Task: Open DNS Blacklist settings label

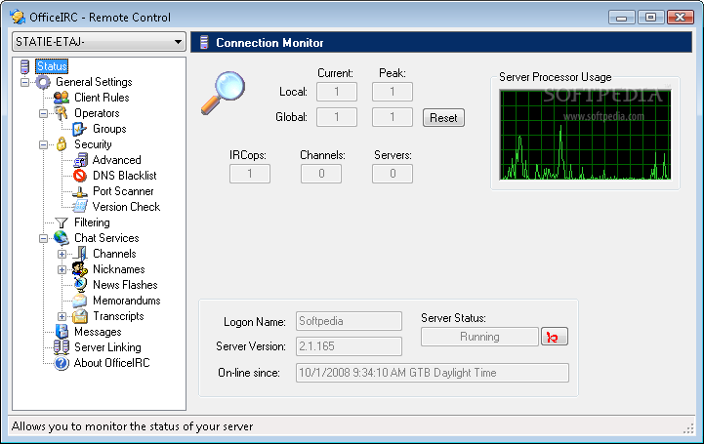Action: pos(124,176)
